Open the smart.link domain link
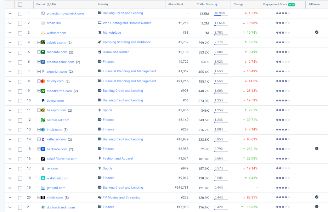 (54, 23)
